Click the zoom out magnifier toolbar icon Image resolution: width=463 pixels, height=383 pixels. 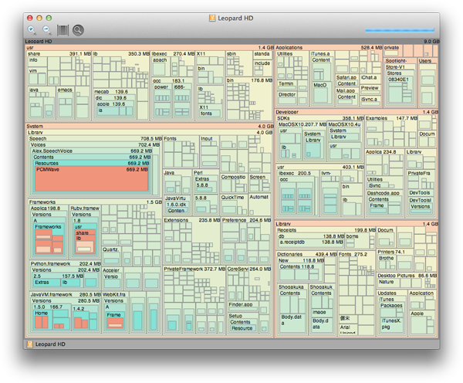pos(46,30)
